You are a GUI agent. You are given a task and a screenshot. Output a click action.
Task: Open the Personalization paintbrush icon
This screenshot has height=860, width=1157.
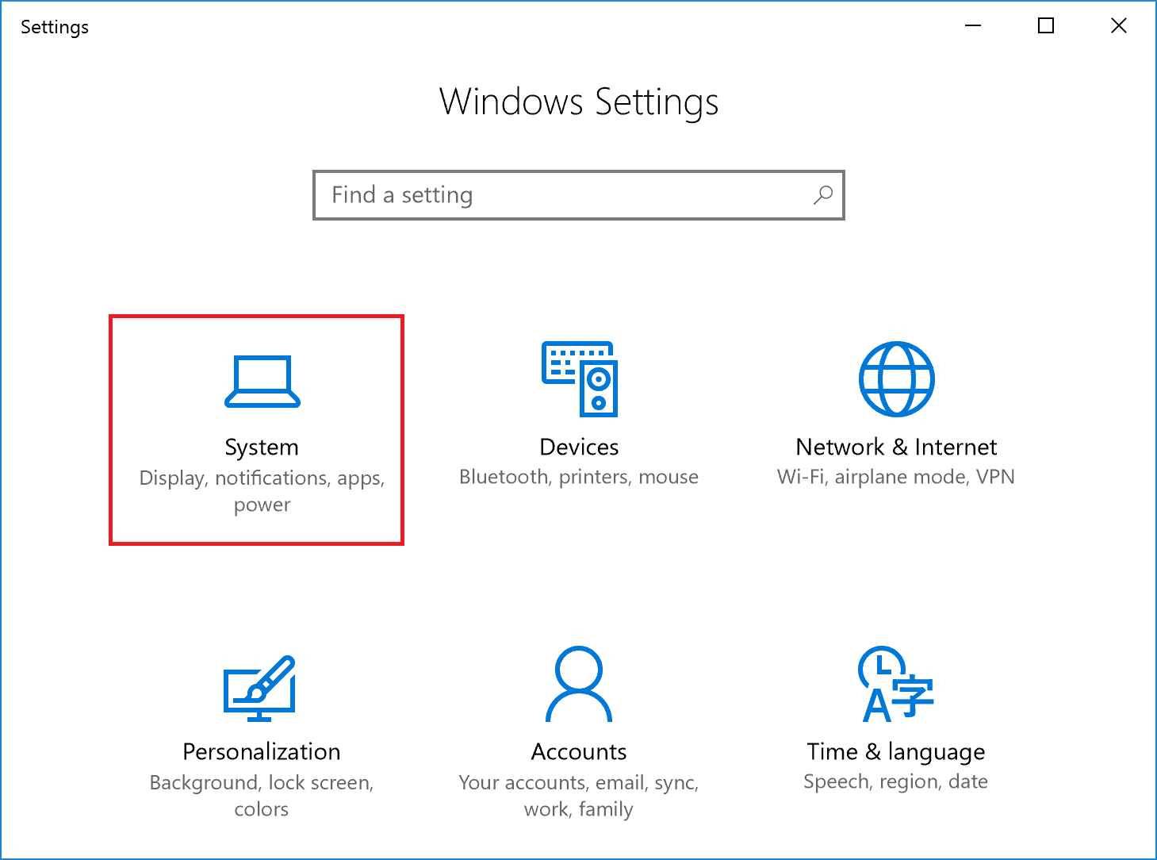point(260,688)
